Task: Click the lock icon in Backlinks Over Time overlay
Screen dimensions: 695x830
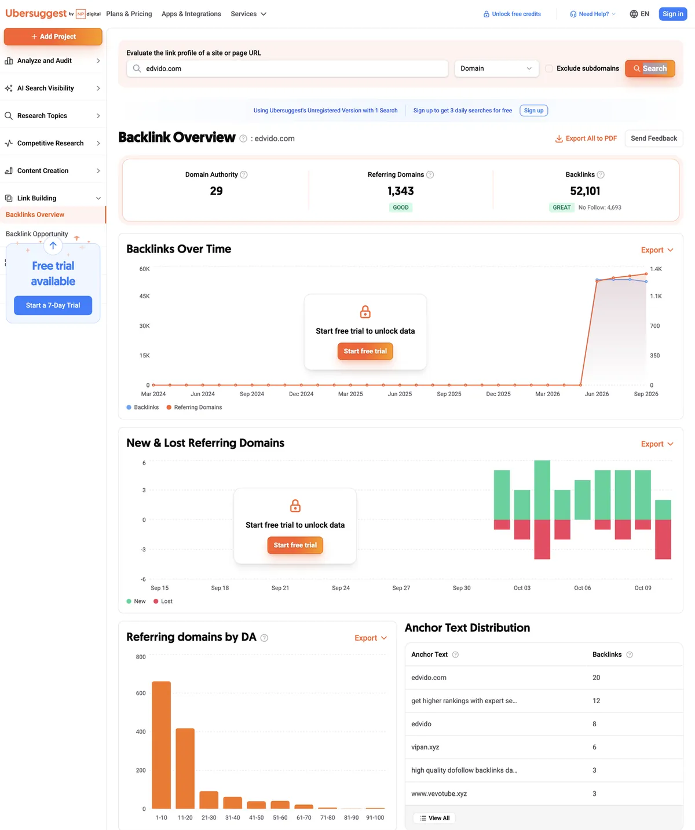Action: tap(365, 312)
